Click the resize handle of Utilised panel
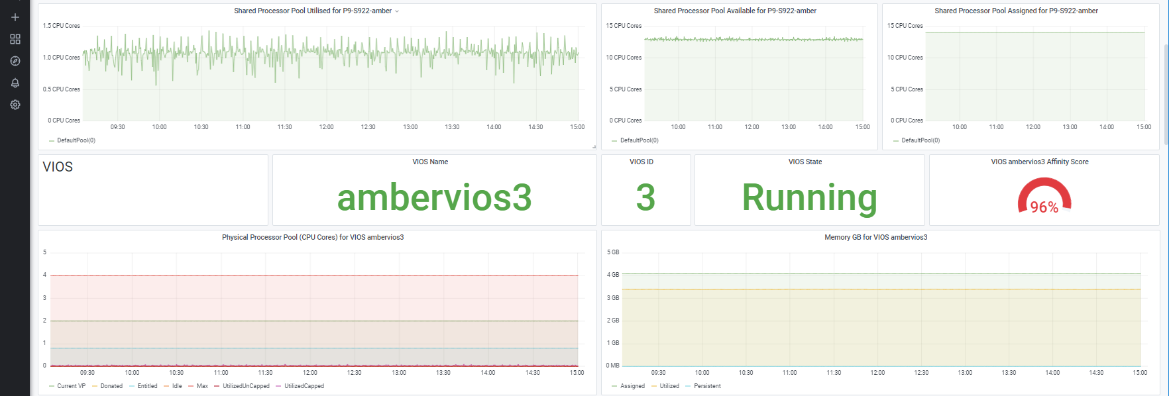Image resolution: width=1169 pixels, height=396 pixels. pyautogui.click(x=594, y=147)
